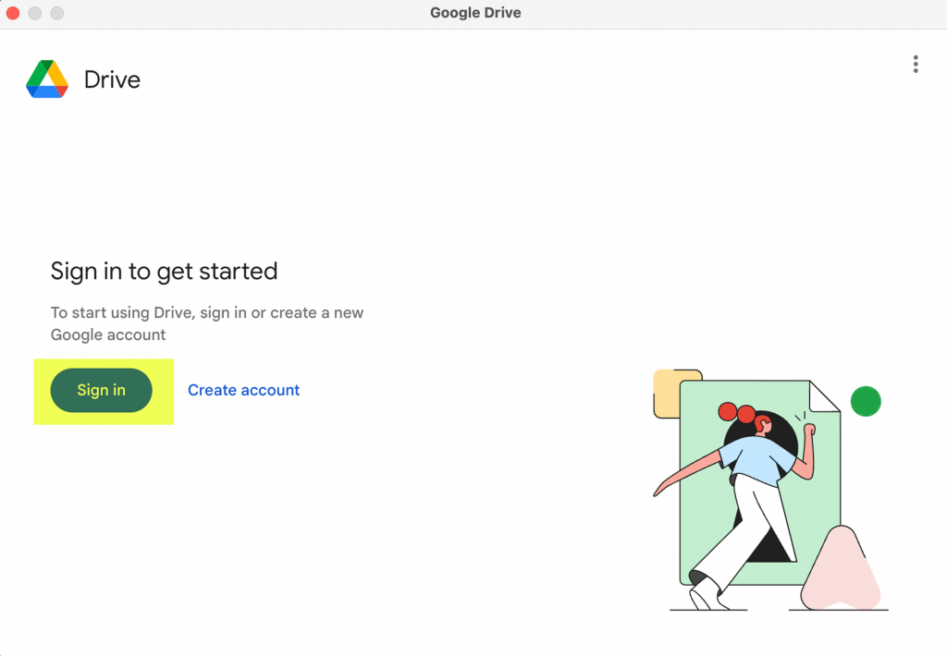Click the Sign in to get started heading

coord(164,272)
